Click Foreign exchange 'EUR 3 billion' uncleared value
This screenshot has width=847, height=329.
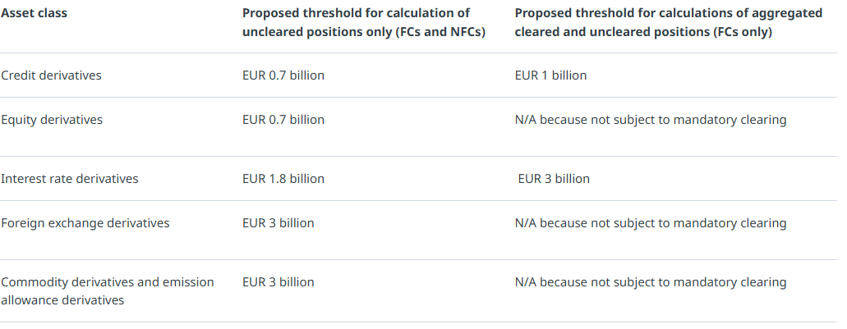[x=278, y=223]
